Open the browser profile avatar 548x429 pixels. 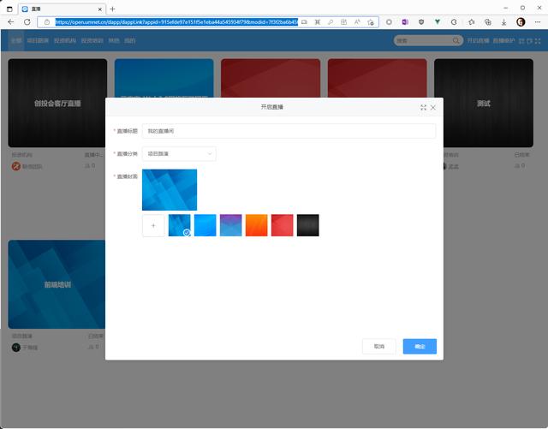click(x=521, y=22)
